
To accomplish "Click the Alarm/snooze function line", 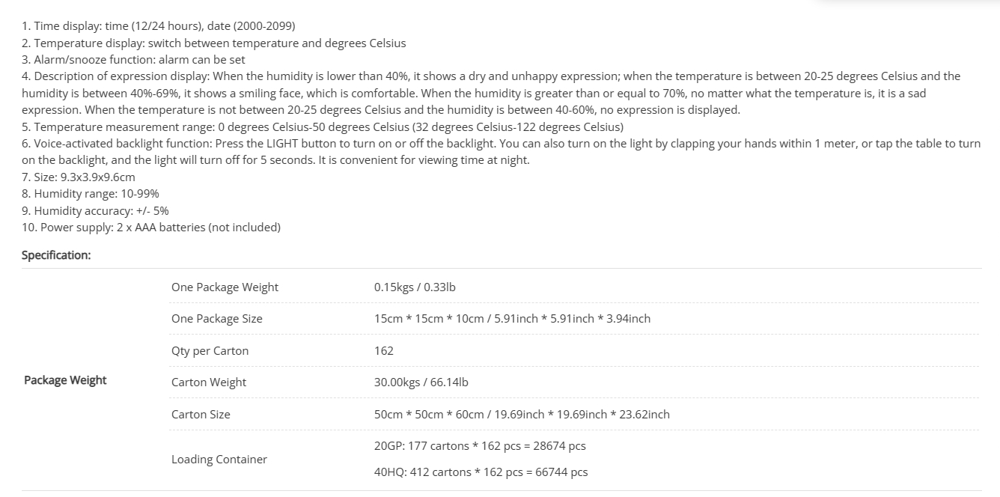I will (133, 60).
